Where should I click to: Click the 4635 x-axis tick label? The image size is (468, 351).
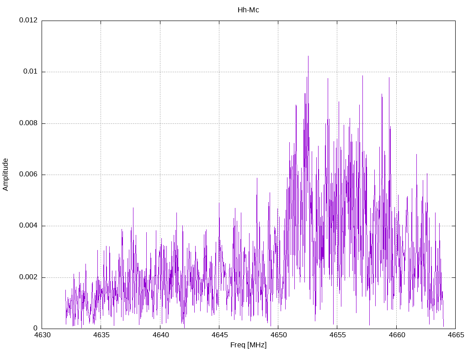pyautogui.click(x=101, y=335)
